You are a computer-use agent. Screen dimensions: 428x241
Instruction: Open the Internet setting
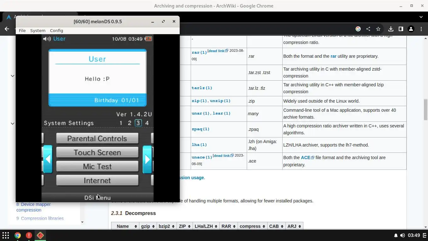pyautogui.click(x=97, y=180)
